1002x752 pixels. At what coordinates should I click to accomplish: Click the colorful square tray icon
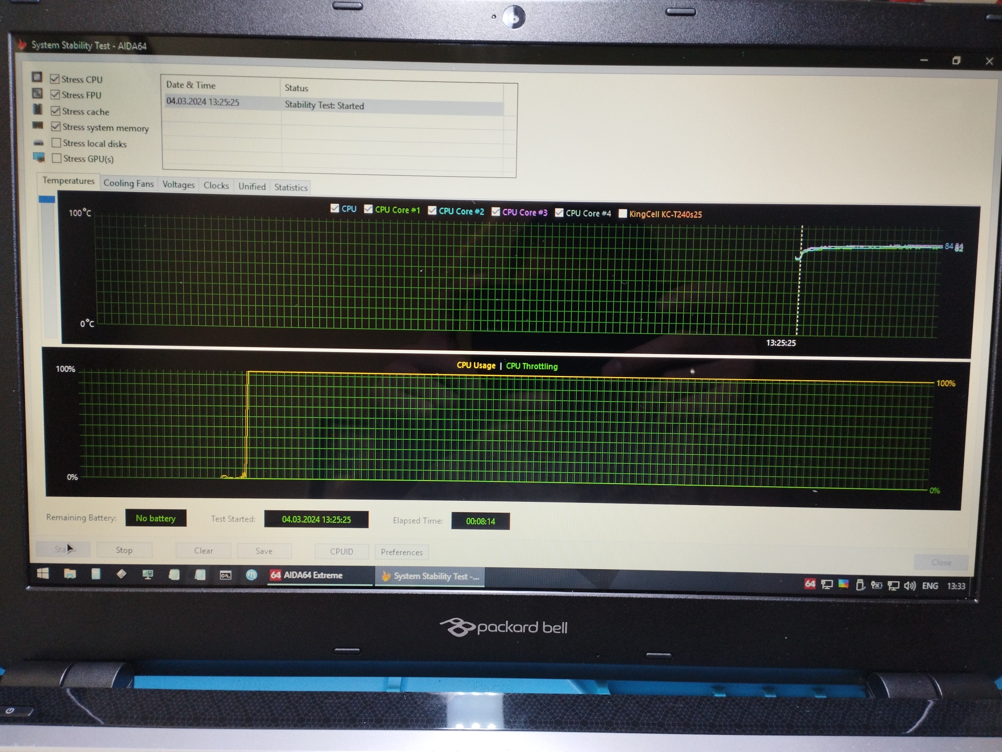(843, 584)
